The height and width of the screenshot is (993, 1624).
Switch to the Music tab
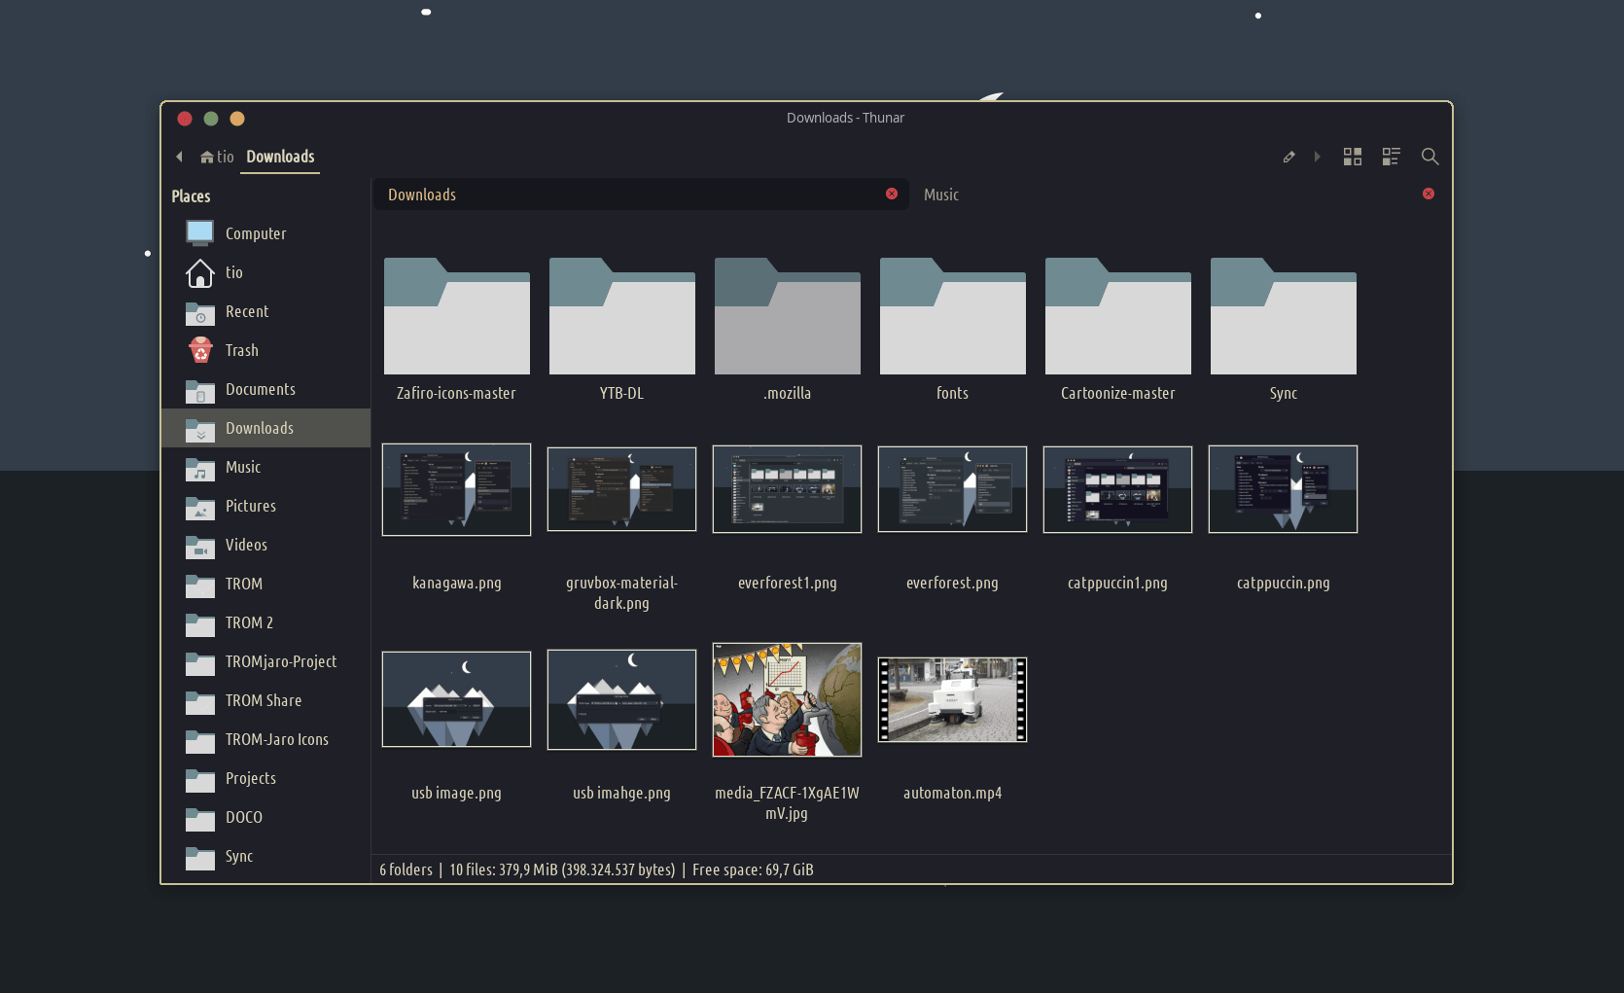click(941, 195)
